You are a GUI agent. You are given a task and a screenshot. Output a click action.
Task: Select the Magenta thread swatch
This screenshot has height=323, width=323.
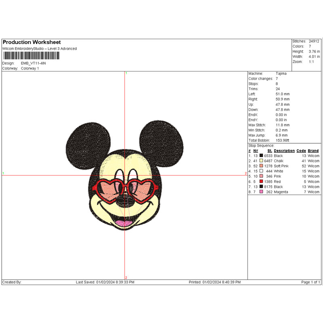coord(261,192)
